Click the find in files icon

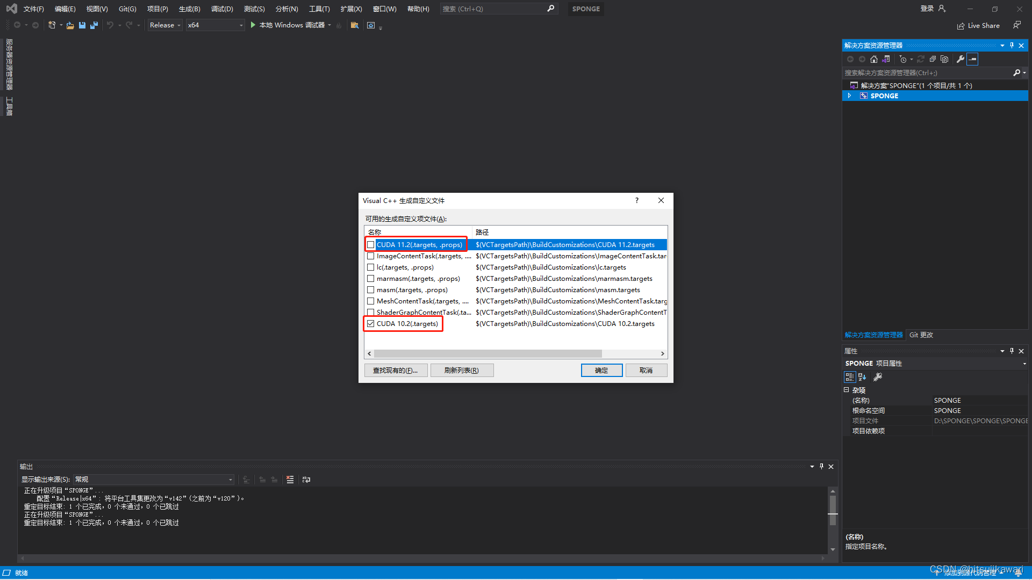(x=354, y=25)
